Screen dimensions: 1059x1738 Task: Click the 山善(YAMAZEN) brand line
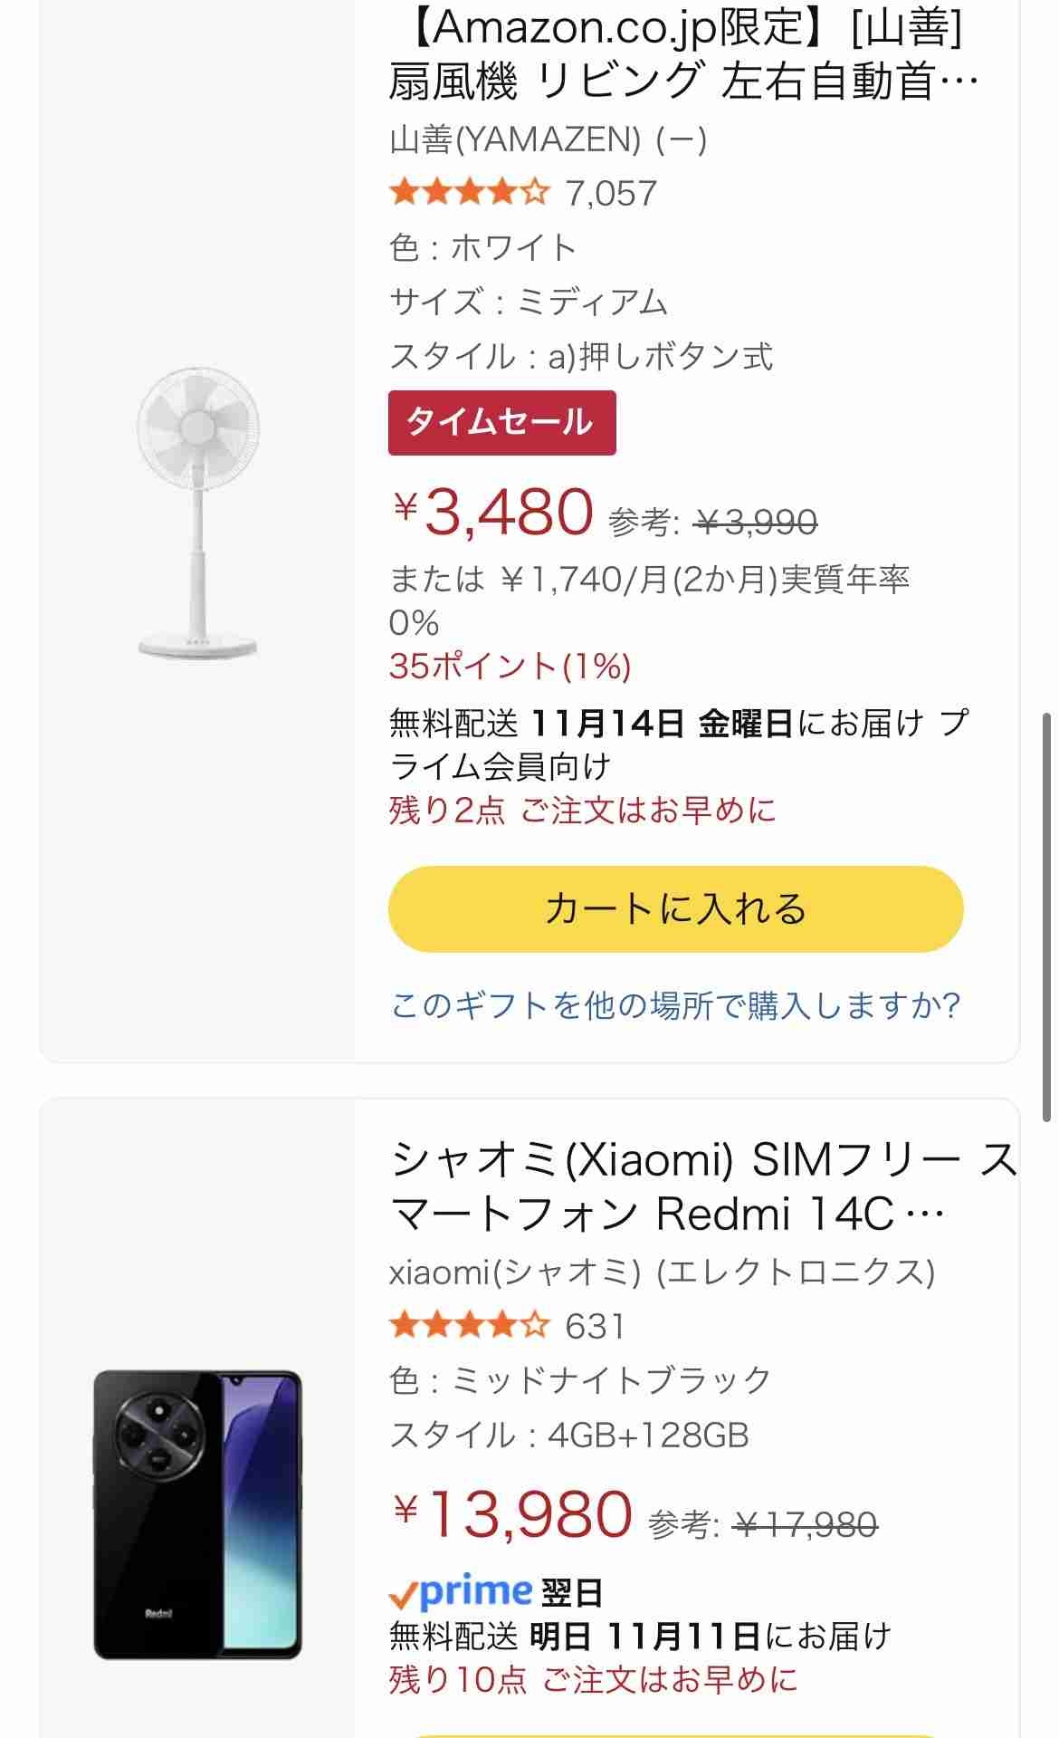coord(548,139)
